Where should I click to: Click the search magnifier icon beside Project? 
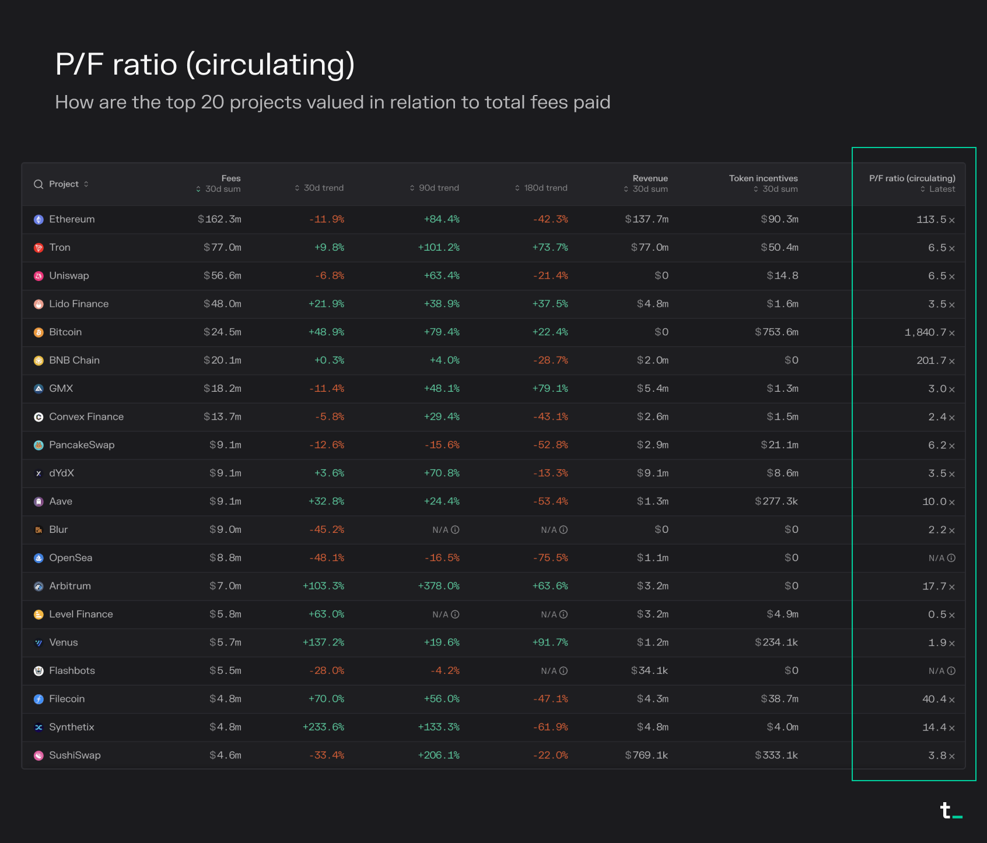tap(38, 184)
